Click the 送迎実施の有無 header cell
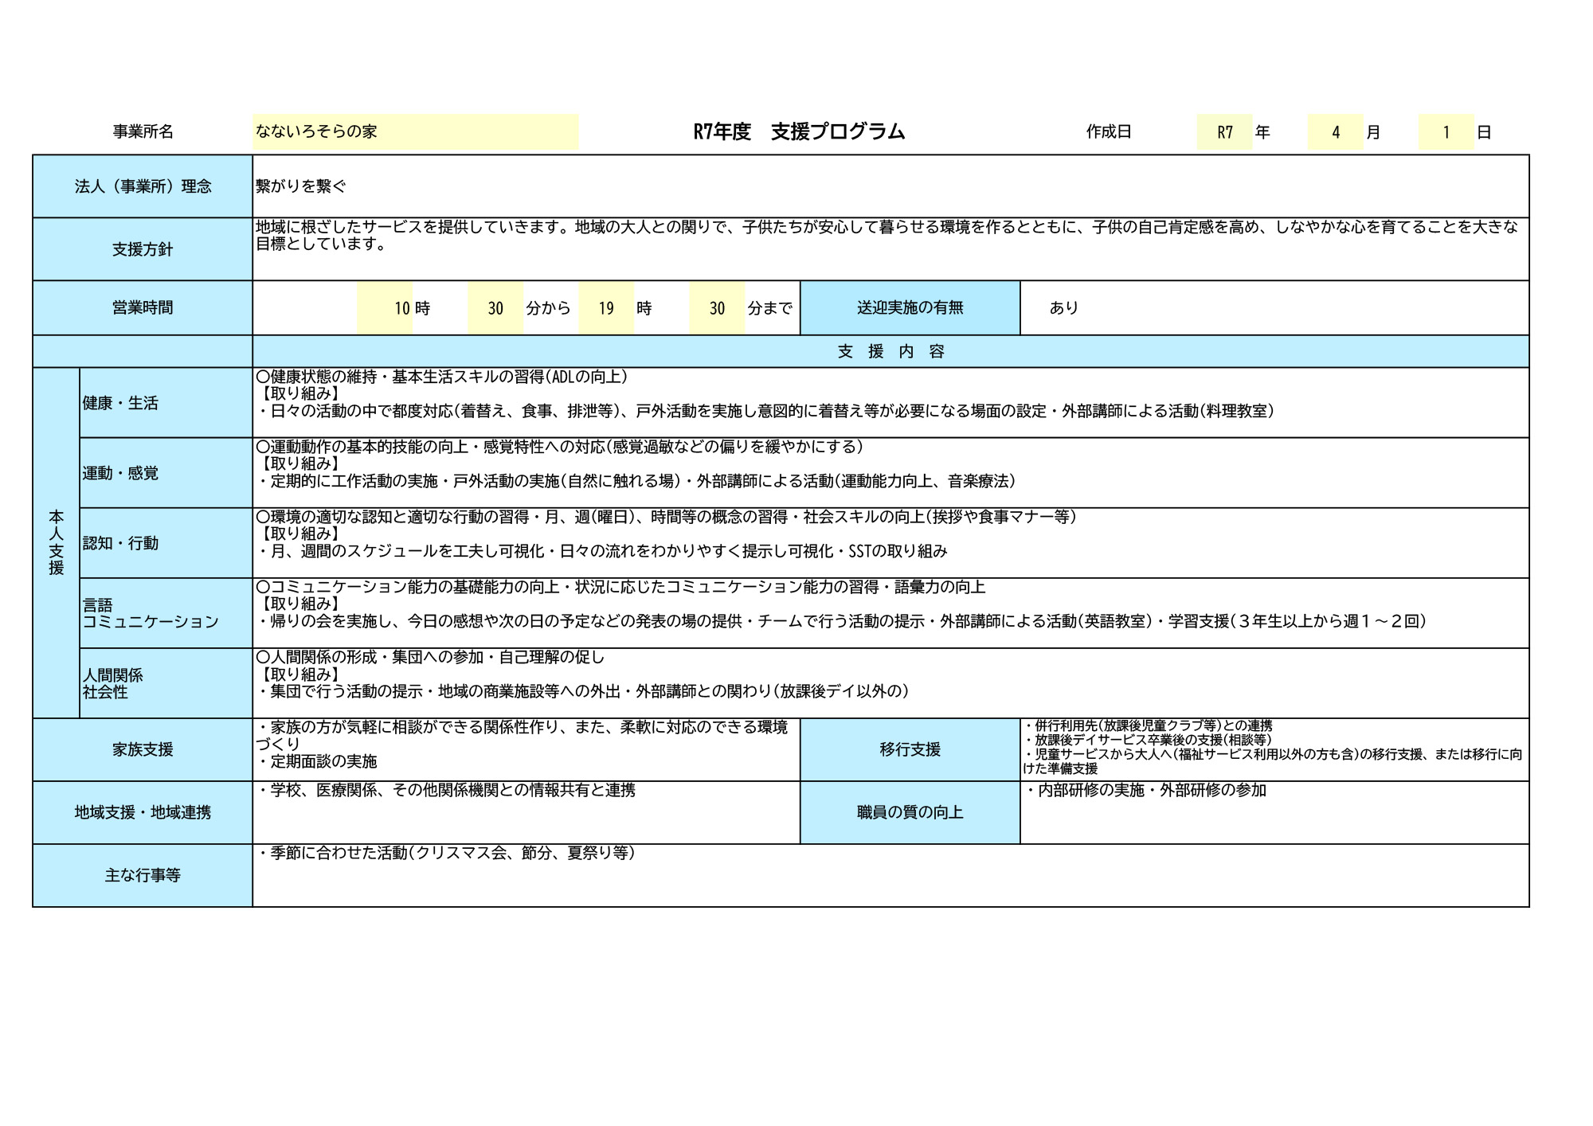The image size is (1593, 1126). pyautogui.click(x=910, y=308)
